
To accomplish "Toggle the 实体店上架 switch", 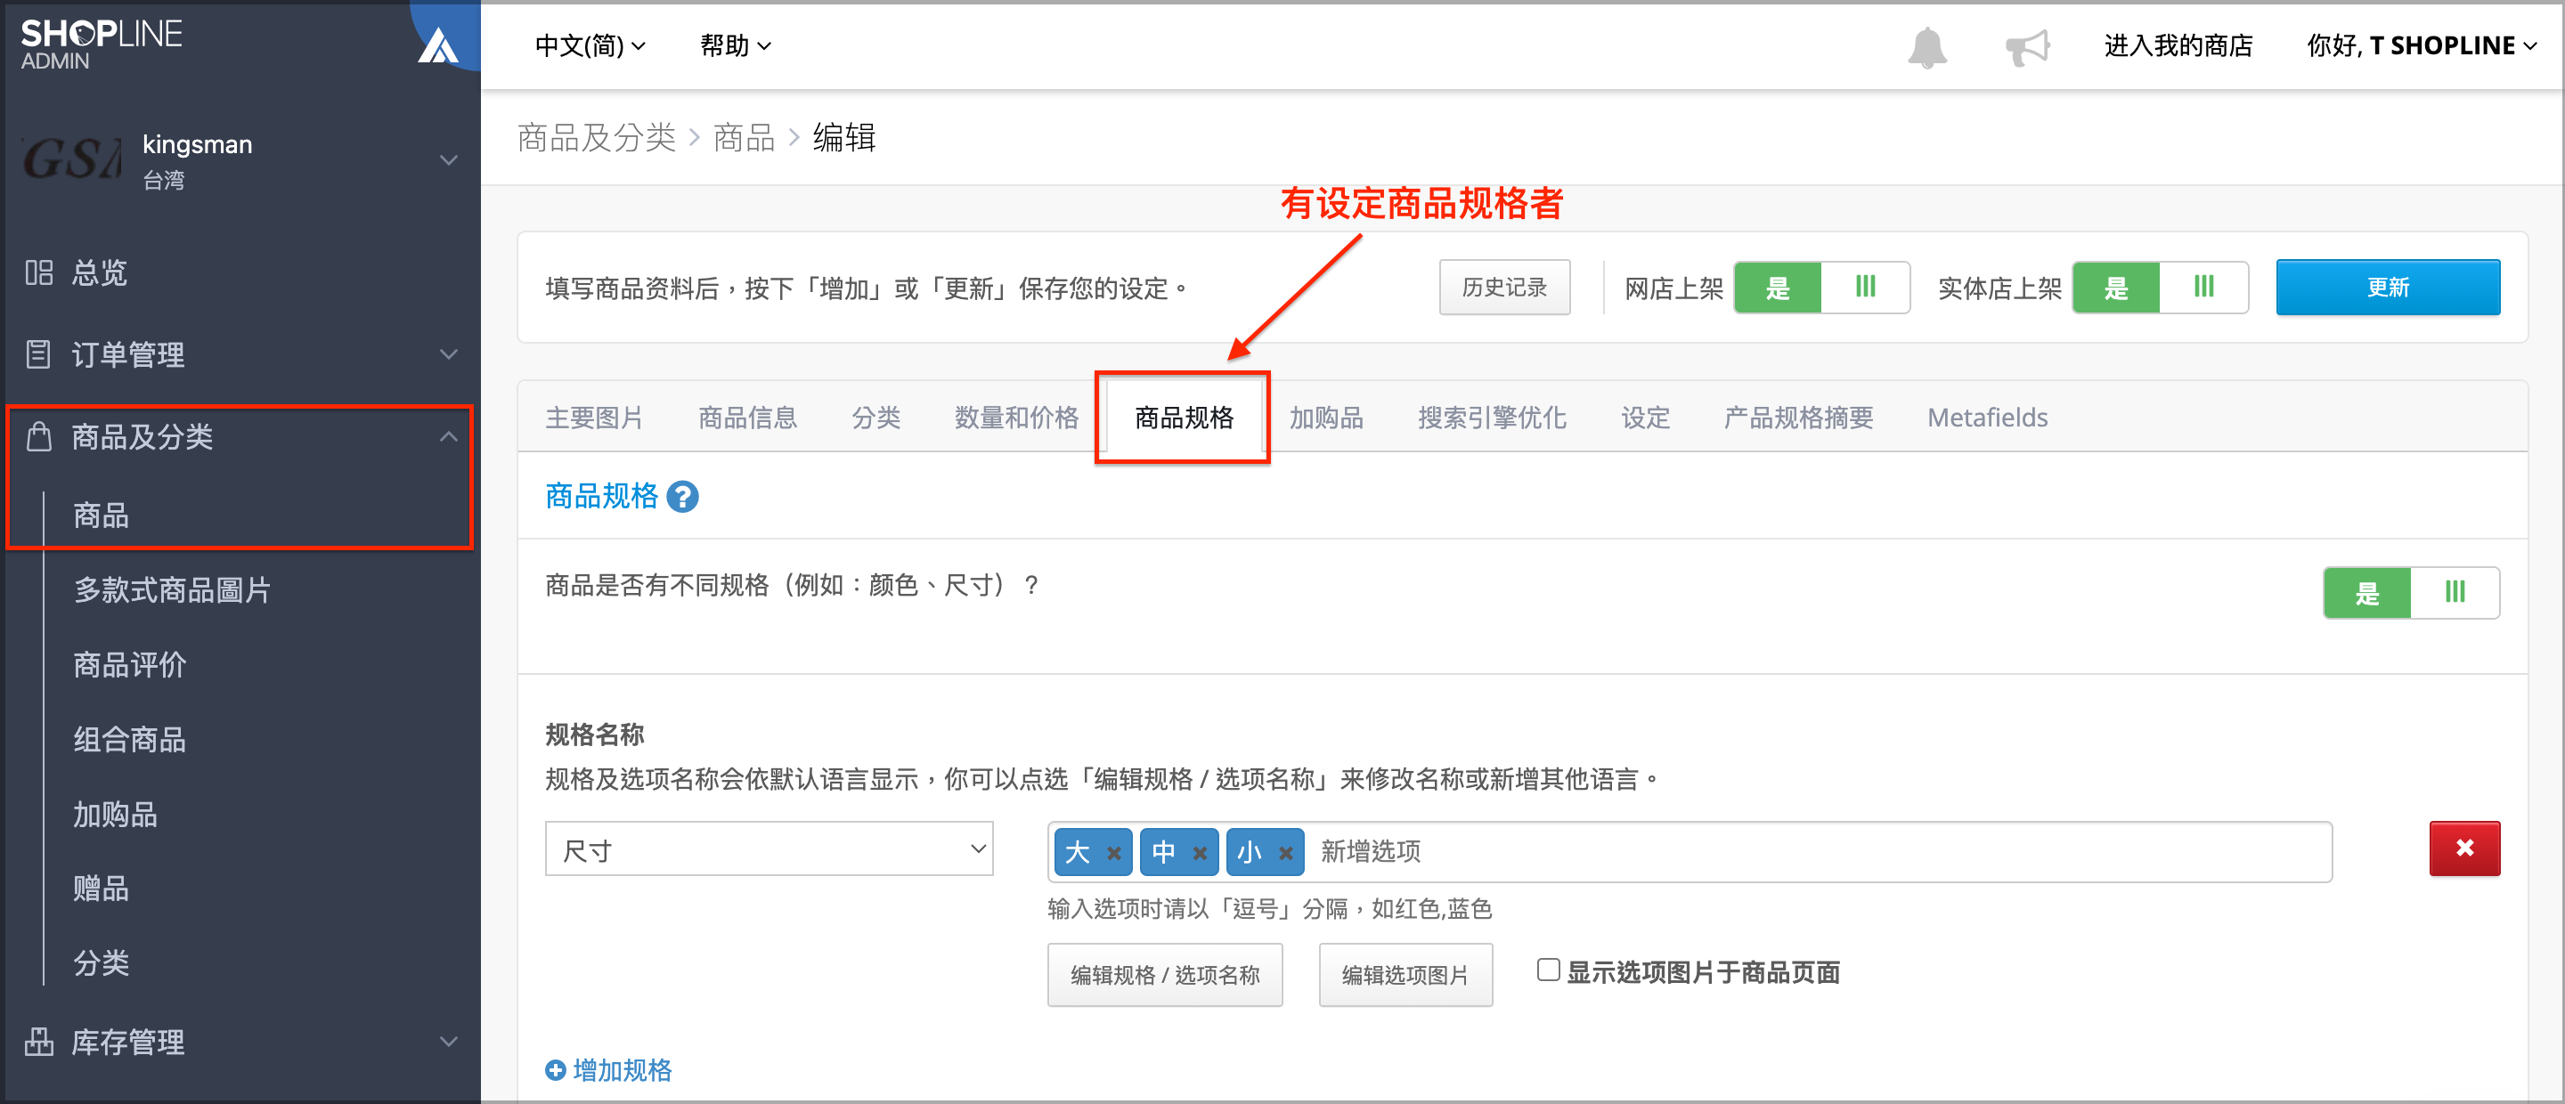I will pos(2160,288).
